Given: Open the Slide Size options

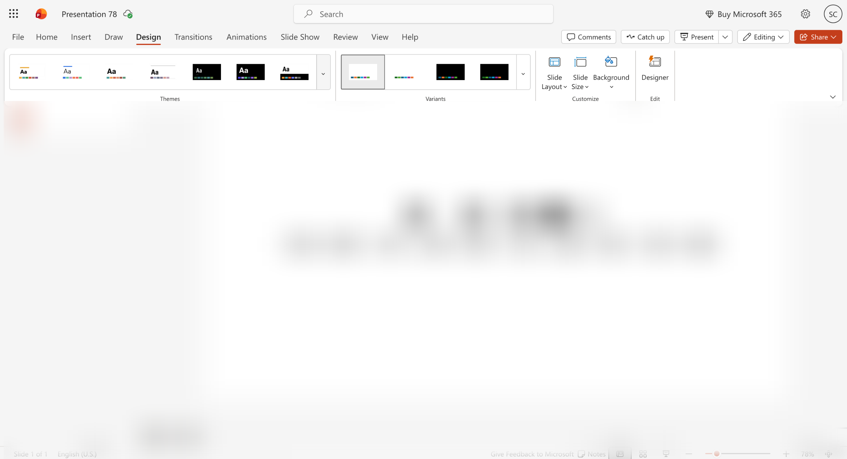Looking at the screenshot, I should (580, 73).
